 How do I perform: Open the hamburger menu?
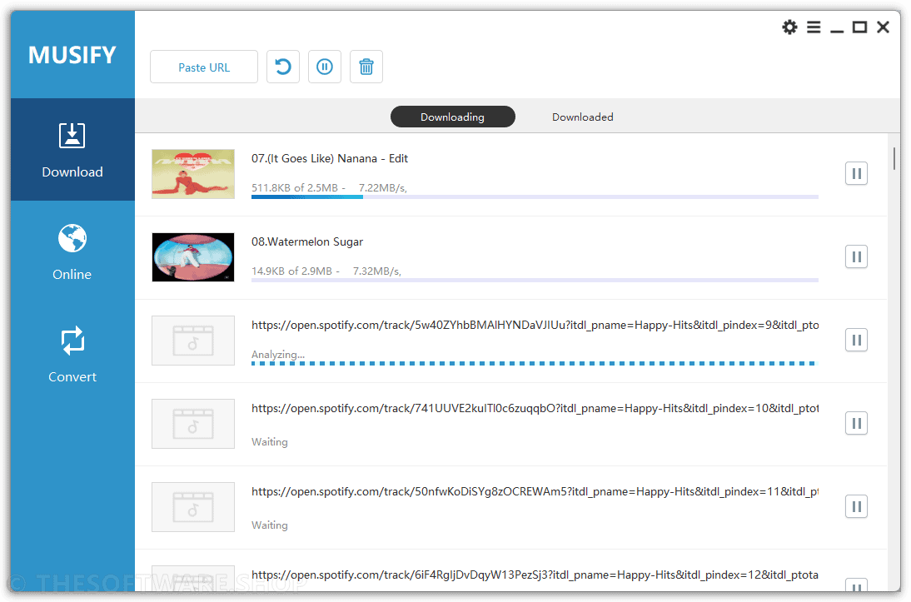tap(814, 27)
